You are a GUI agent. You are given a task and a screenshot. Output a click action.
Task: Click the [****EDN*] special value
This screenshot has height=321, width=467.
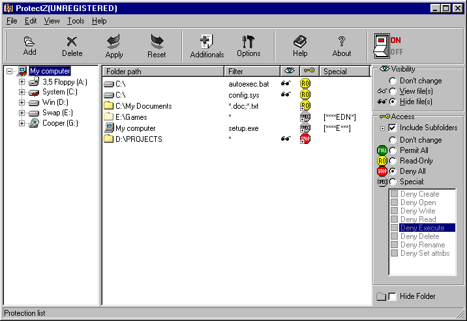[340, 117]
